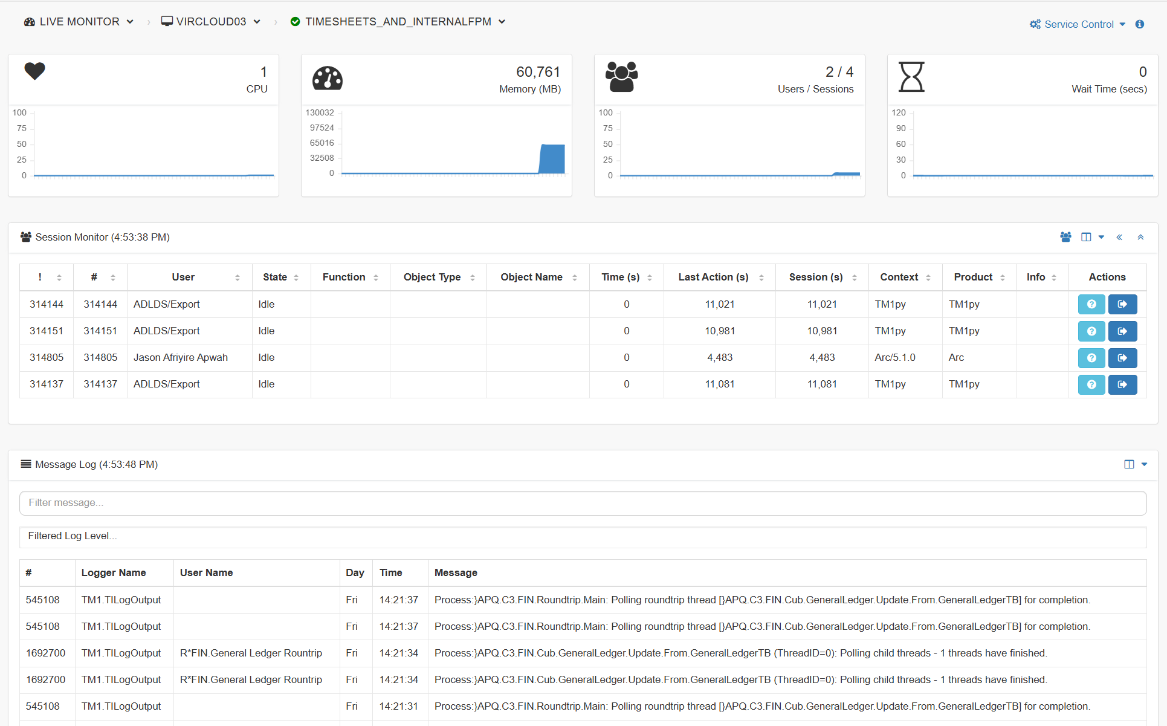Show help for session 314151

pyautogui.click(x=1091, y=331)
